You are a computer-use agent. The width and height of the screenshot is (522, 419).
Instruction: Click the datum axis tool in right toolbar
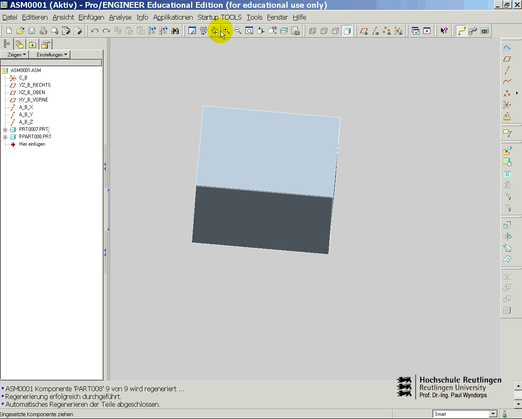click(x=507, y=70)
